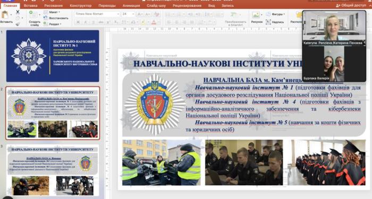Viewport: 372px width, 199px height.
Task: Decrease font size with smaller A icon
Action: pyautogui.click(x=147, y=14)
